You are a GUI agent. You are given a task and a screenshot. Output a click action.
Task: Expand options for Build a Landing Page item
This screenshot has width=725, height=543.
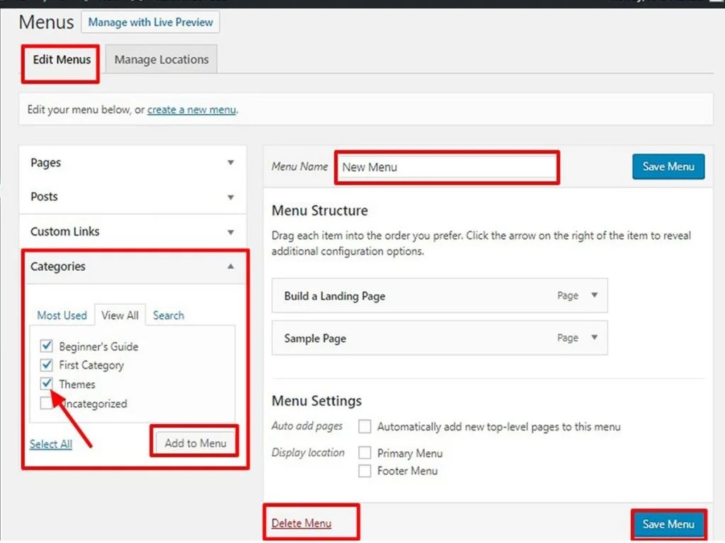pos(594,296)
